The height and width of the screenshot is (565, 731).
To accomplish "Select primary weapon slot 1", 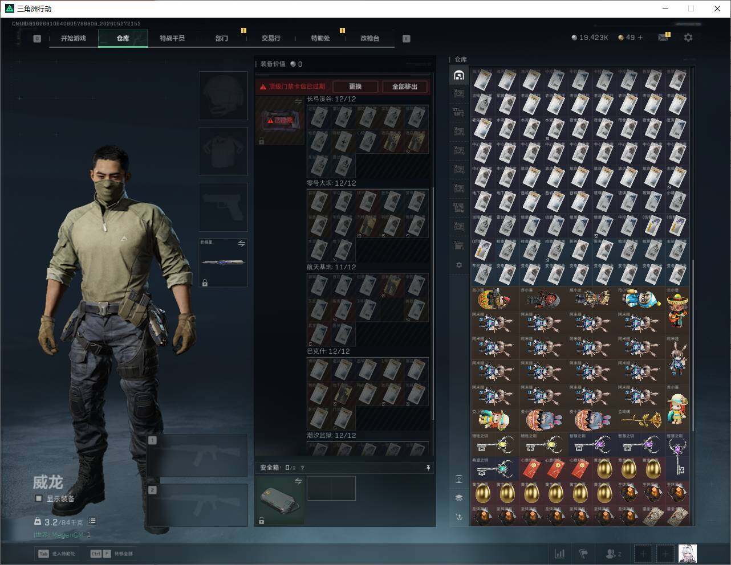I will tap(197, 456).
